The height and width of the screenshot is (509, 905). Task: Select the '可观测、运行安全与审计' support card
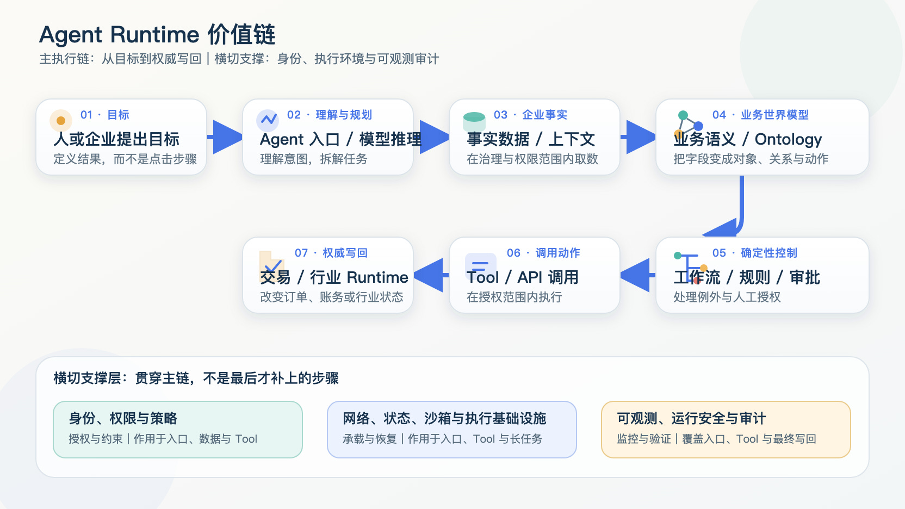click(x=726, y=430)
